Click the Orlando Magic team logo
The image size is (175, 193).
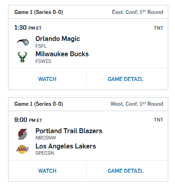coord(22,42)
